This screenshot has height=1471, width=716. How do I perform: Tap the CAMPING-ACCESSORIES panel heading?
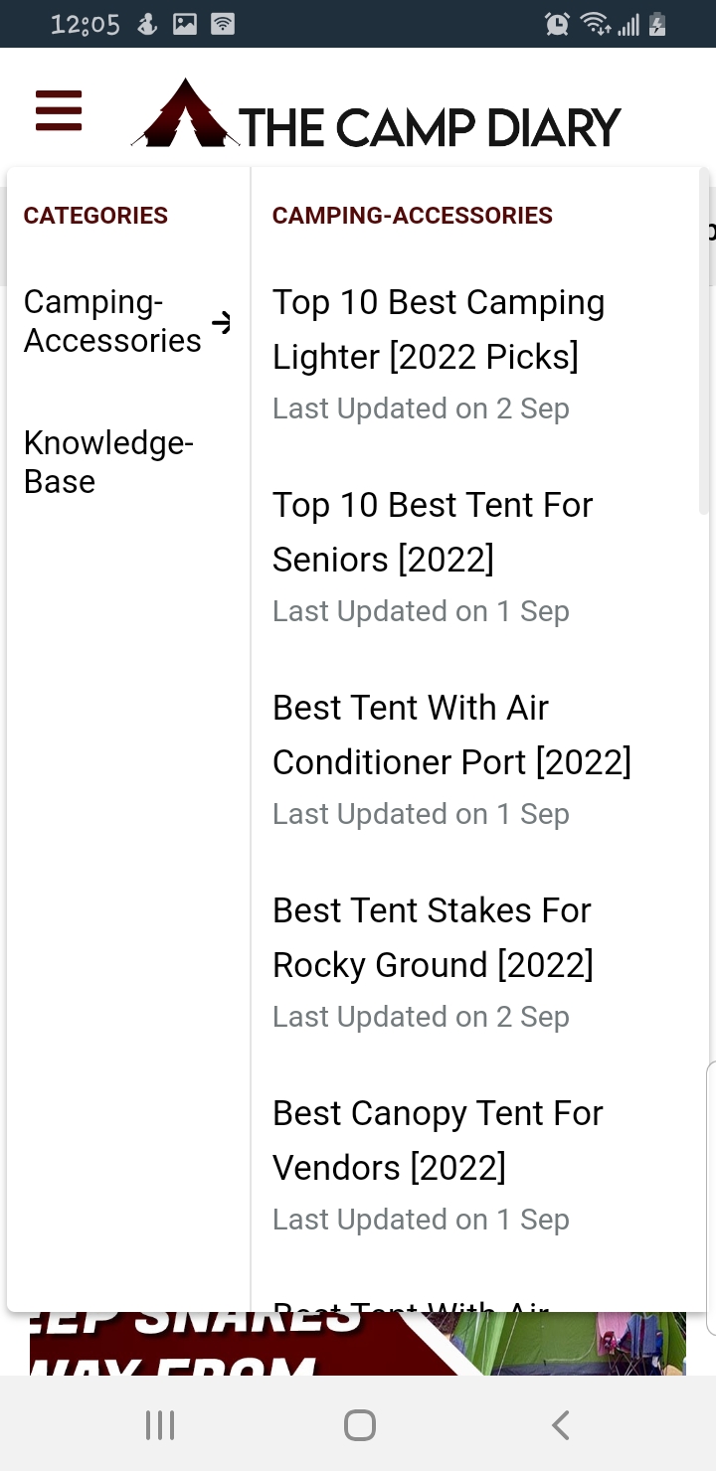click(413, 216)
